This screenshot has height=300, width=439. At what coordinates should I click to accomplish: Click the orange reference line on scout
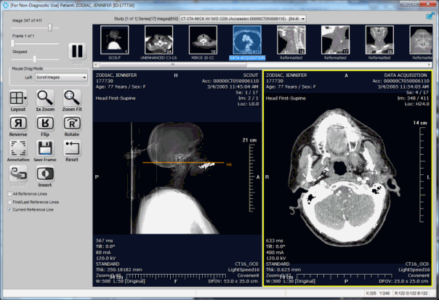pos(183,163)
